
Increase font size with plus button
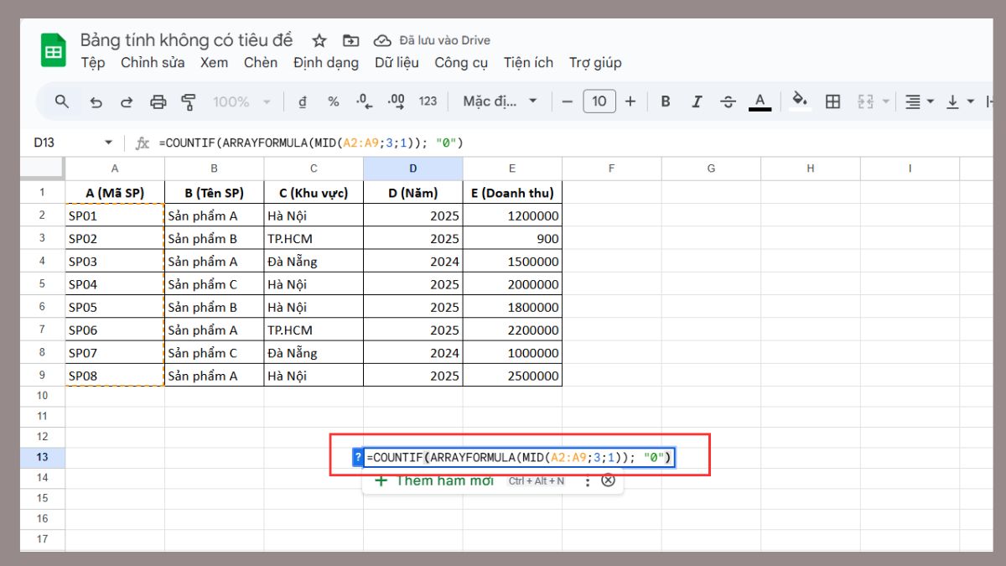[630, 101]
